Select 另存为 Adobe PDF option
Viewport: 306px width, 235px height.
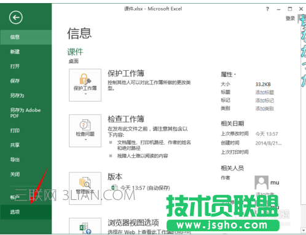click(26, 113)
